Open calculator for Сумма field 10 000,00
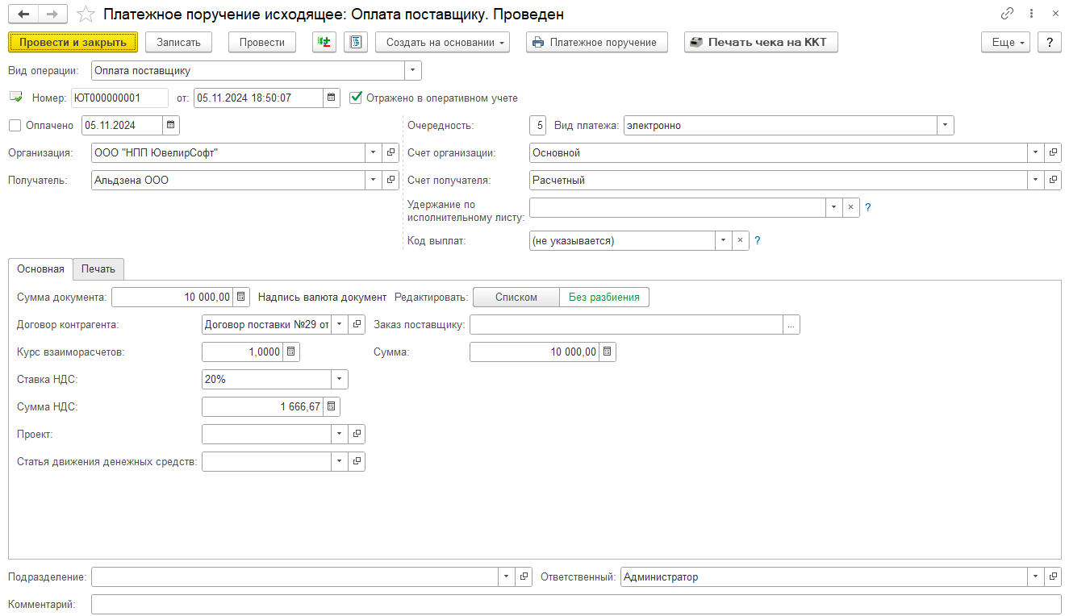Viewport: 1065px width, 616px height. [x=608, y=352]
